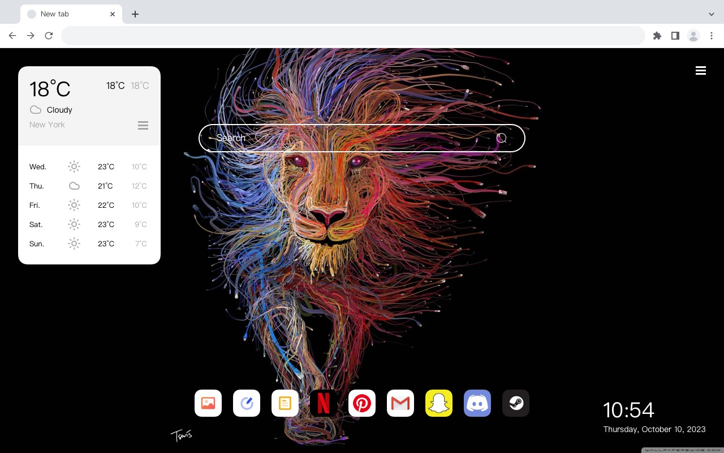The width and height of the screenshot is (724, 453).
Task: Click the cloud icon beside "Cloudy"
Action: tap(36, 110)
